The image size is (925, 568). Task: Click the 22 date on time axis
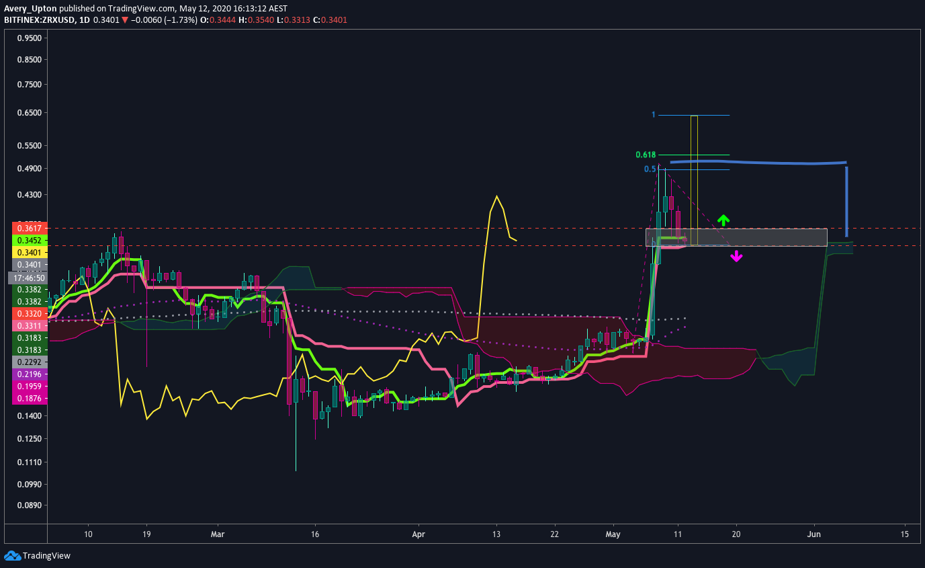(x=554, y=534)
